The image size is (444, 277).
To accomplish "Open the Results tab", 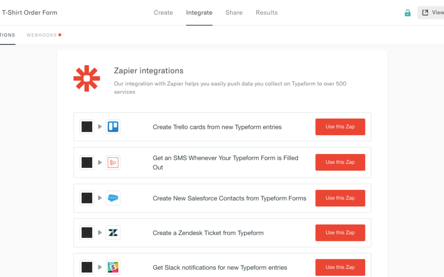I will point(266,13).
